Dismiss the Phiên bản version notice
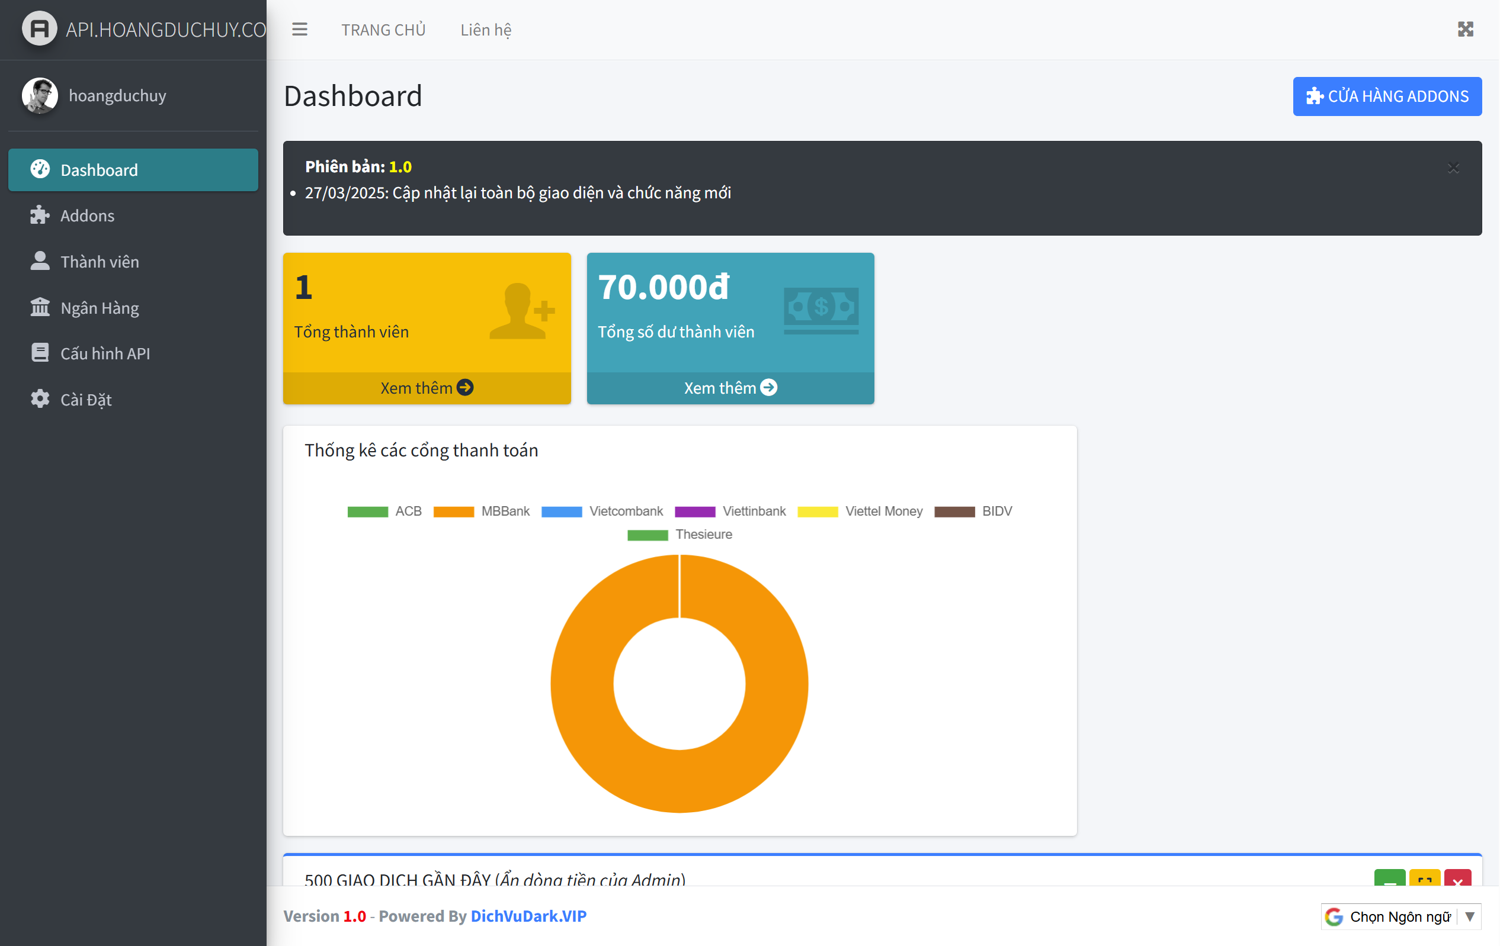This screenshot has height=946, width=1500. [1453, 168]
